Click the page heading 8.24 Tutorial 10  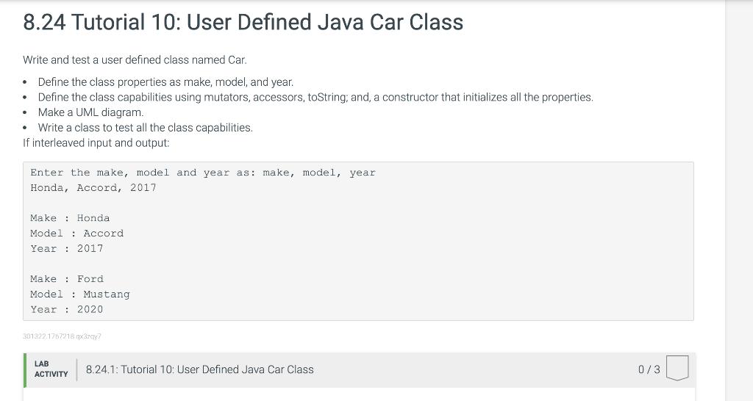pyautogui.click(x=243, y=23)
